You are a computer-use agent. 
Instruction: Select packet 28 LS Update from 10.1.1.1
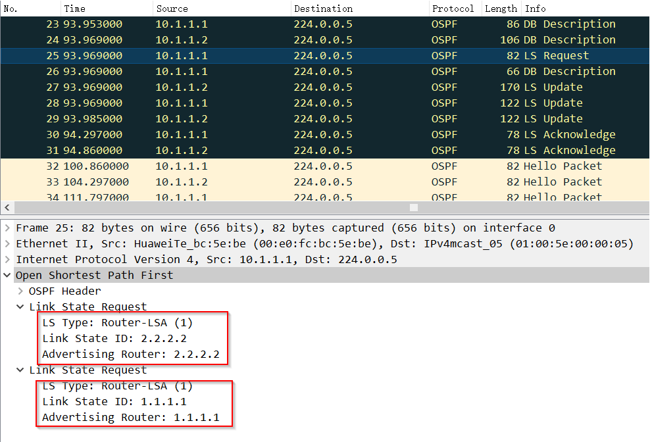pos(324,103)
